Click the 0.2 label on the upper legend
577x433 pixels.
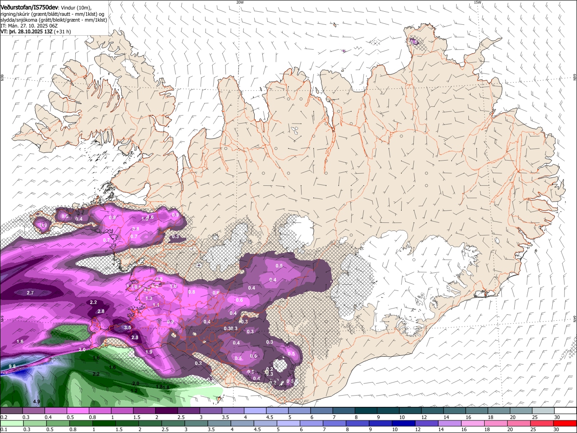coord(3,417)
